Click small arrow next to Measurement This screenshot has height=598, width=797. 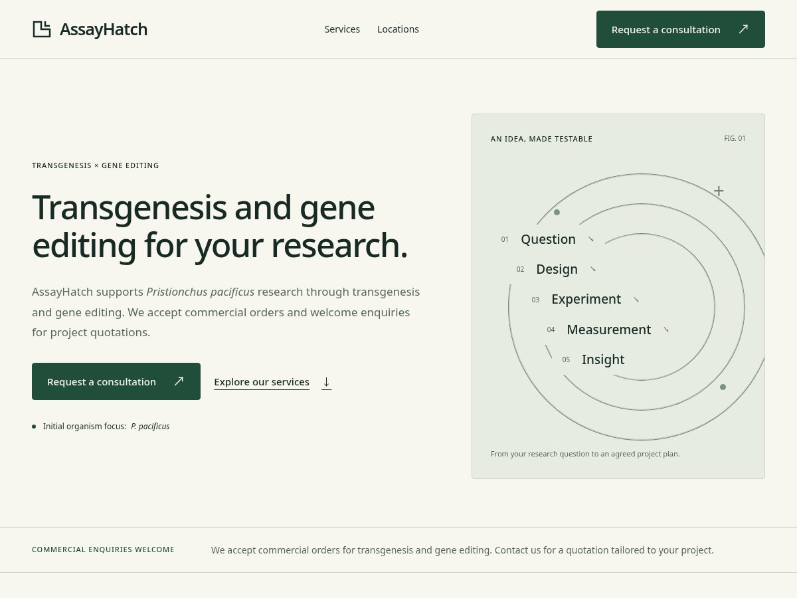click(x=666, y=330)
